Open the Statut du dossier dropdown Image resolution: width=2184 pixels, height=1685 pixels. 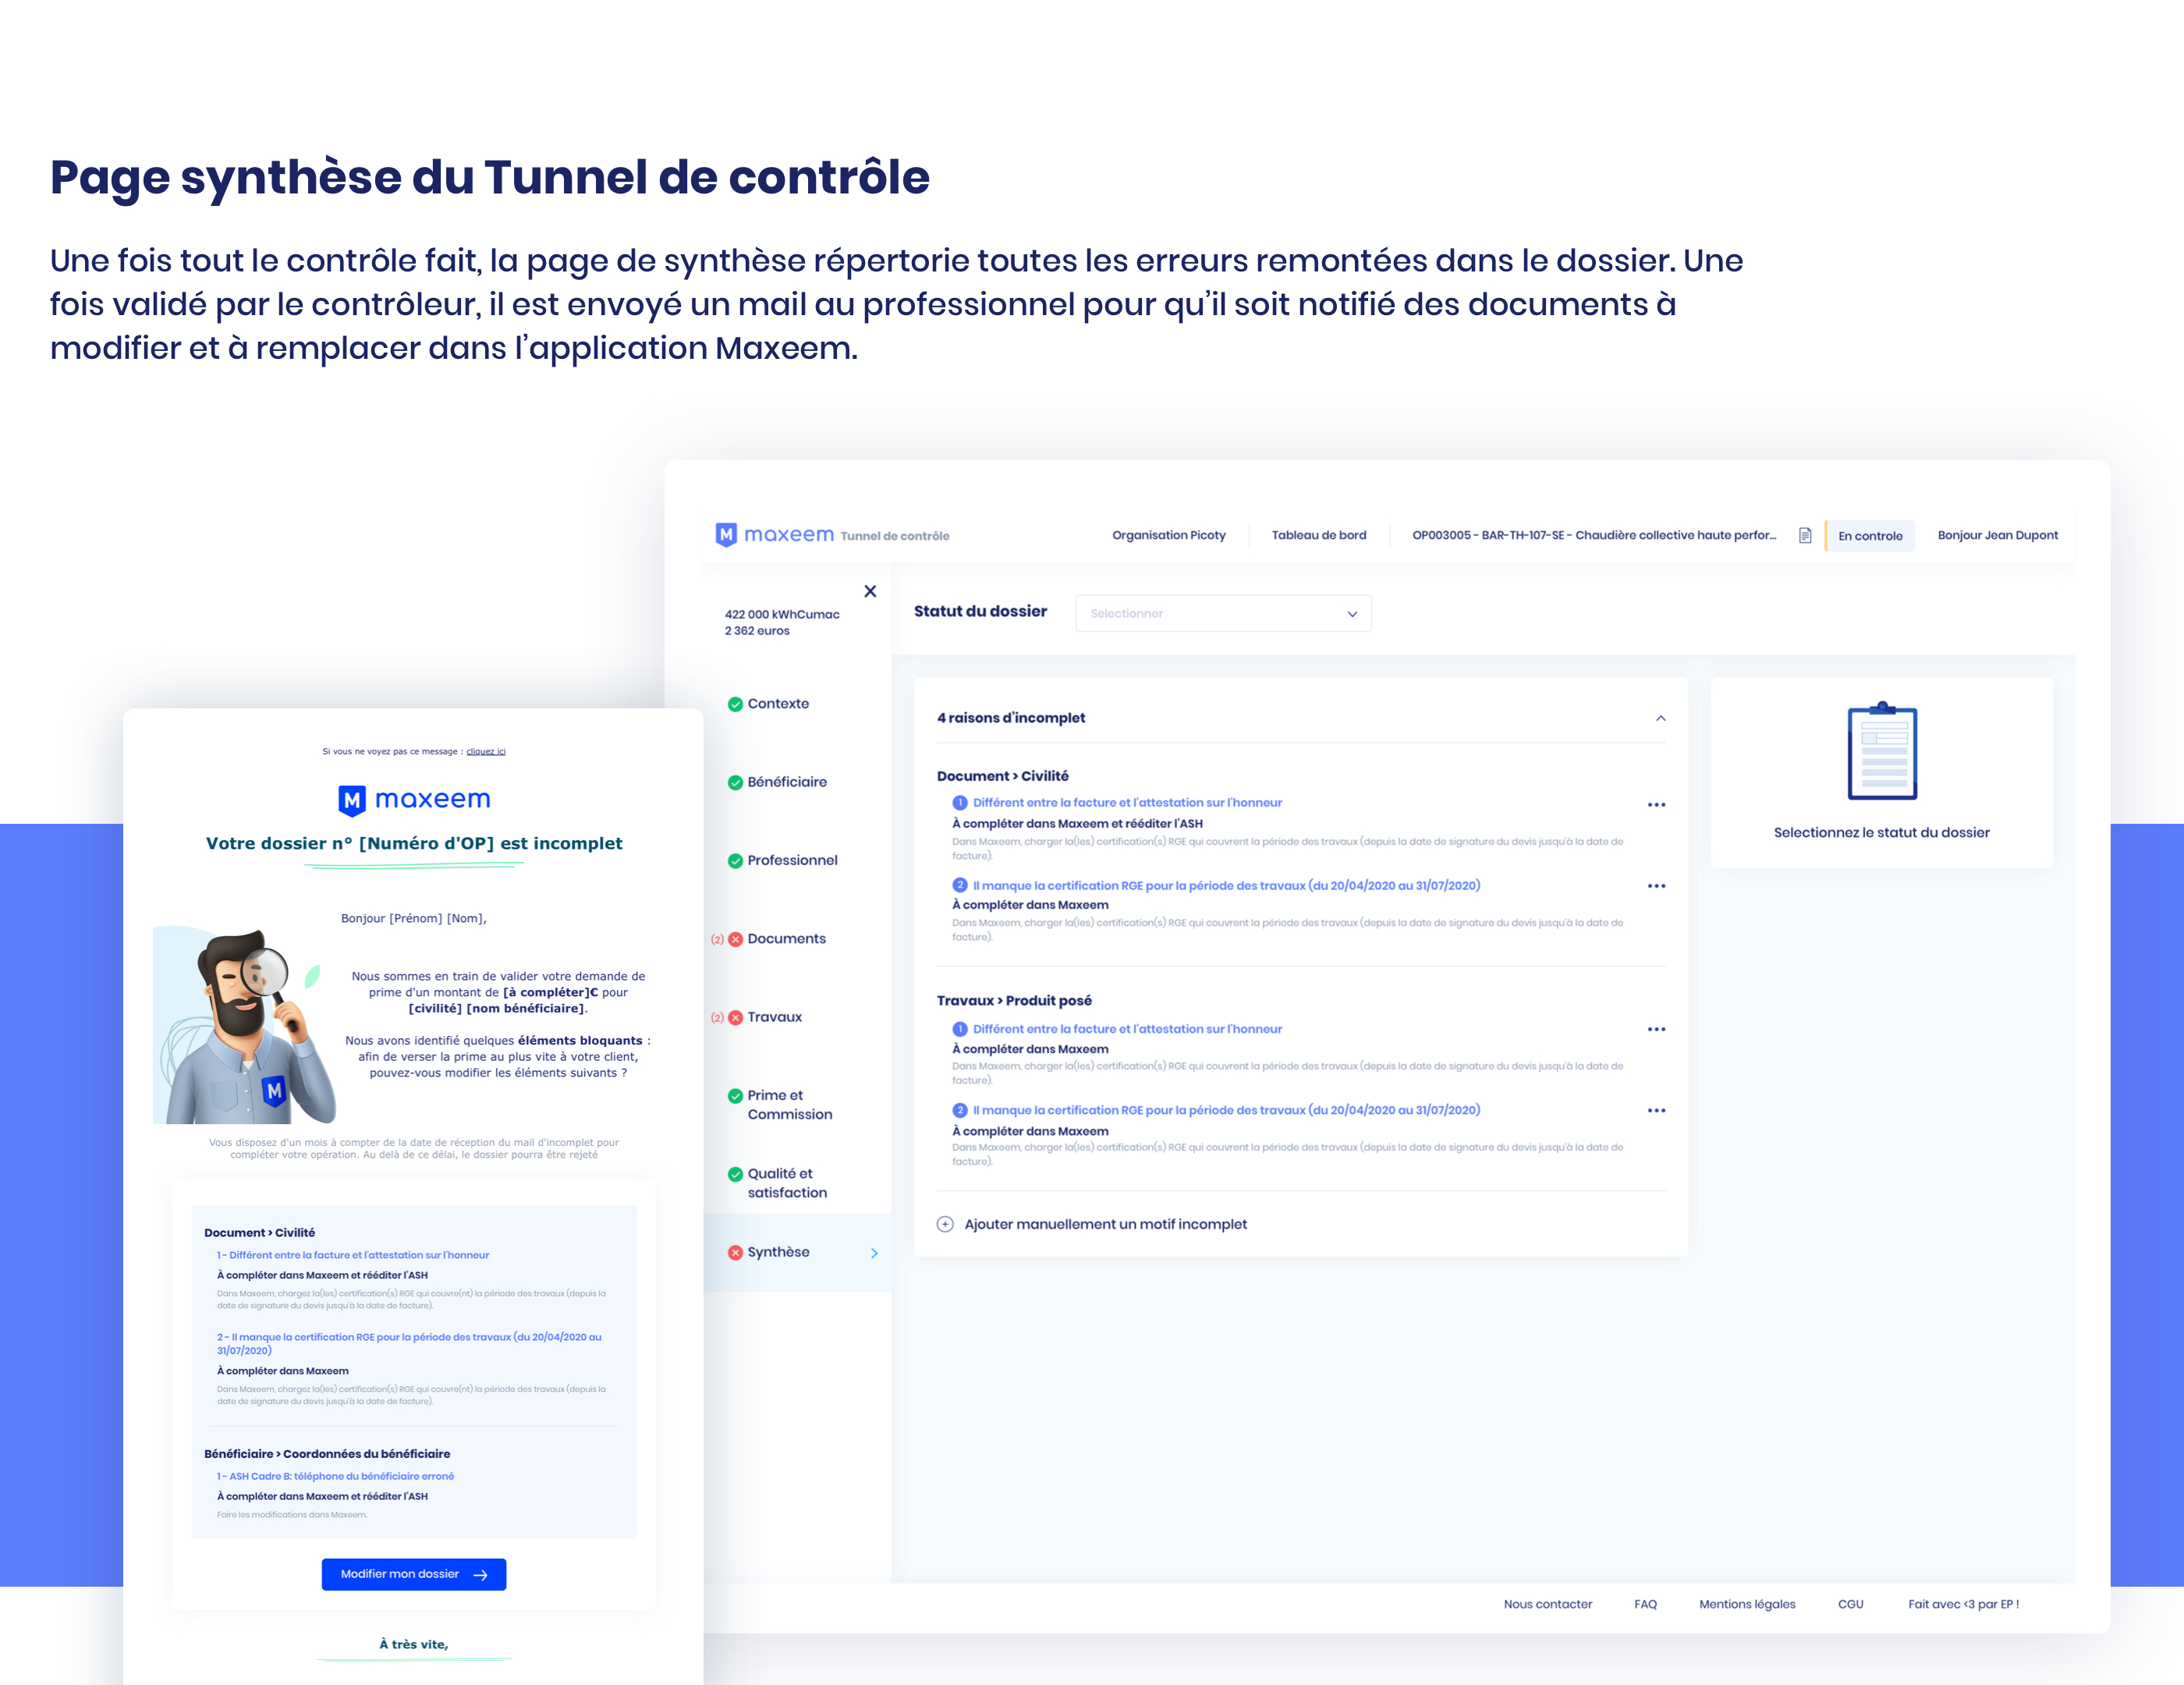point(1222,613)
